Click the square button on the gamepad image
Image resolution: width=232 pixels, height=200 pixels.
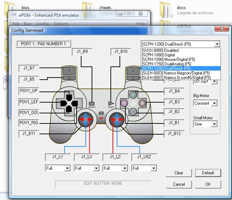[x=124, y=103]
